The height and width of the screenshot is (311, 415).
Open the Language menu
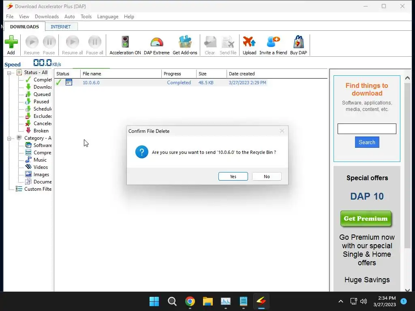tap(108, 16)
